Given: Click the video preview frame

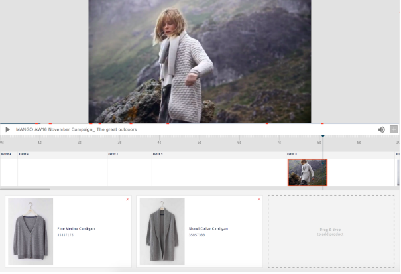Looking at the screenshot, I should point(200,62).
